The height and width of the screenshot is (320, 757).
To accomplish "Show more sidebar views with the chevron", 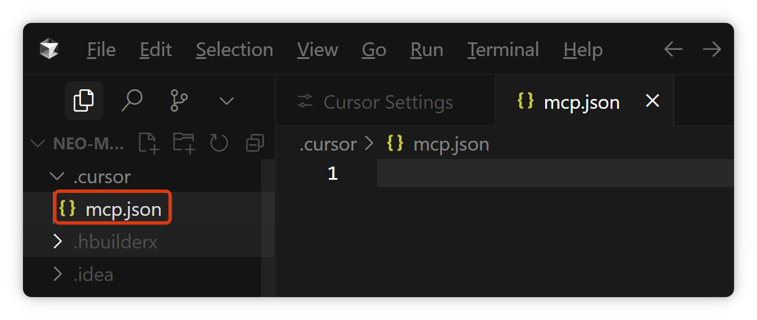I will pos(227,101).
